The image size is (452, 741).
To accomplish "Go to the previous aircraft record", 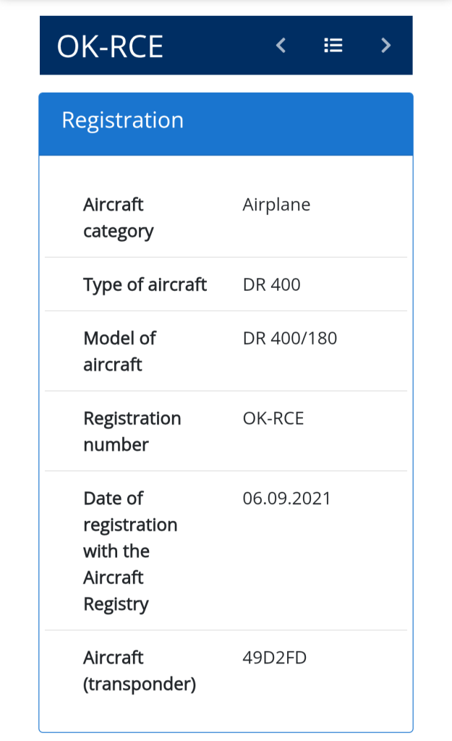I will [281, 46].
